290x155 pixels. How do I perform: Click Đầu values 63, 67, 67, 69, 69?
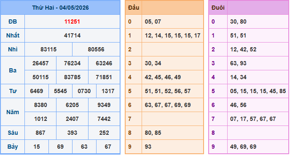click(x=168, y=105)
